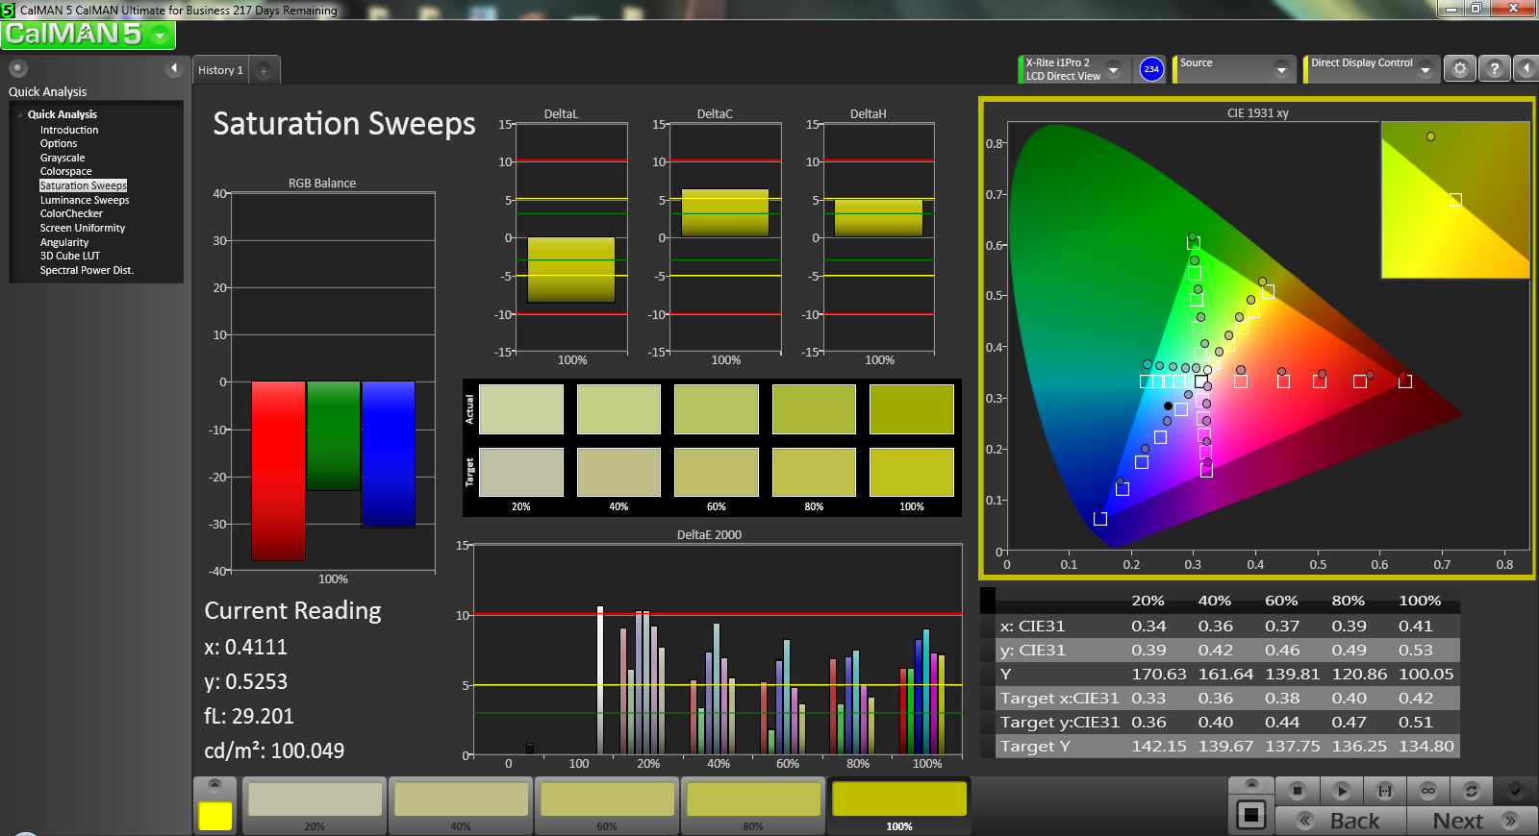Viewport: 1539px width, 836px height.
Task: Go to the Colorspace page
Action: (66, 171)
